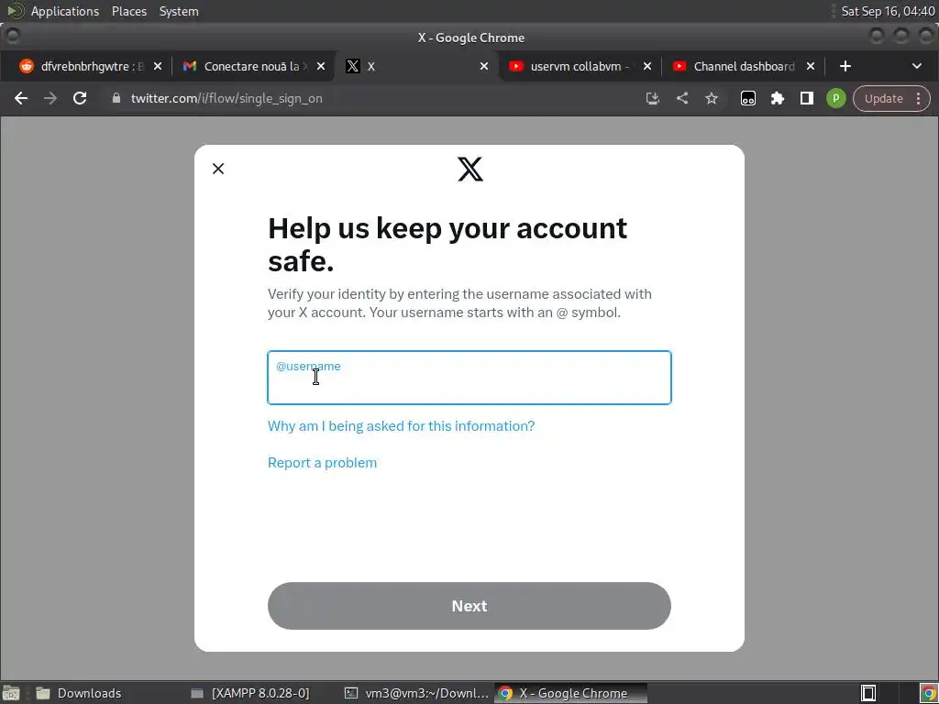
Task: Click the address bar URL
Action: [226, 98]
